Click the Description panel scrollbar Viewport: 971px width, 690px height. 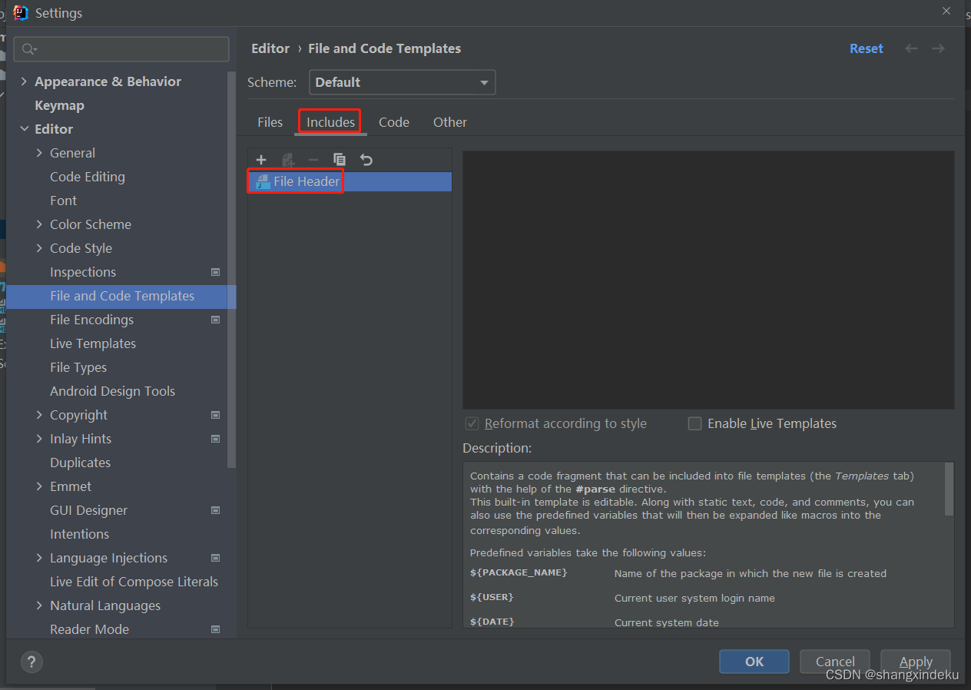949,489
